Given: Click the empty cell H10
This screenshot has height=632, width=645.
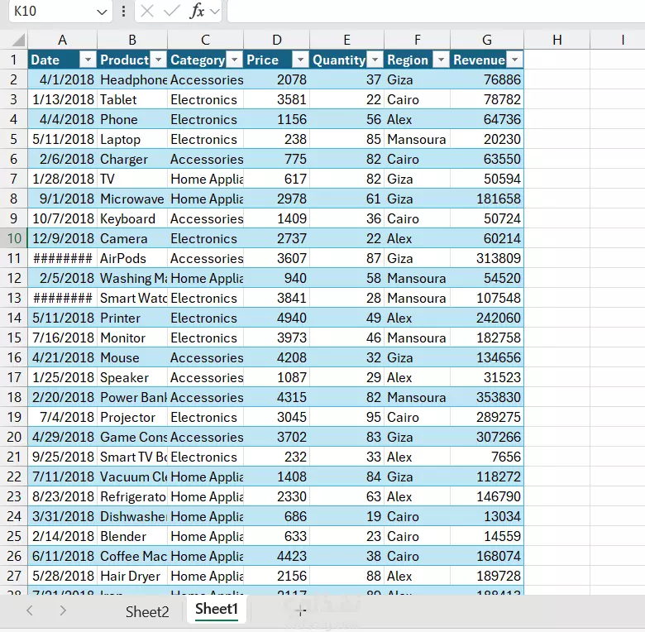Looking at the screenshot, I should coord(557,238).
